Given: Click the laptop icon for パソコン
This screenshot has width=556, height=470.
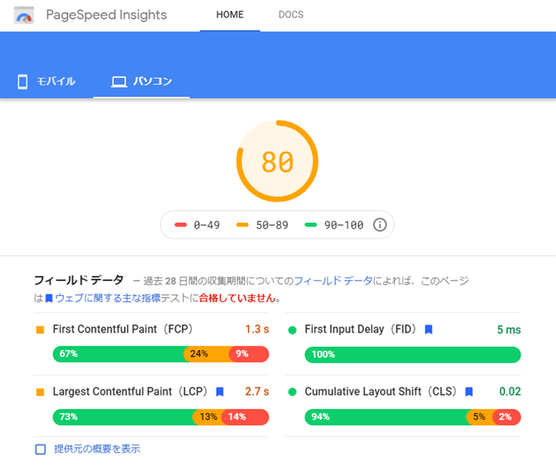Looking at the screenshot, I should pyautogui.click(x=120, y=82).
